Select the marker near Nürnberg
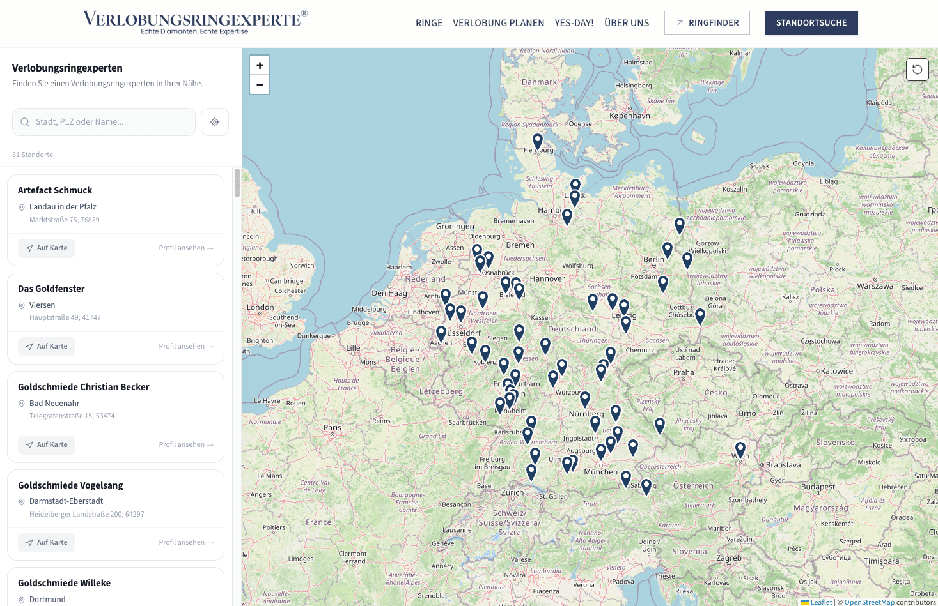Image resolution: width=938 pixels, height=606 pixels. pyautogui.click(x=585, y=400)
